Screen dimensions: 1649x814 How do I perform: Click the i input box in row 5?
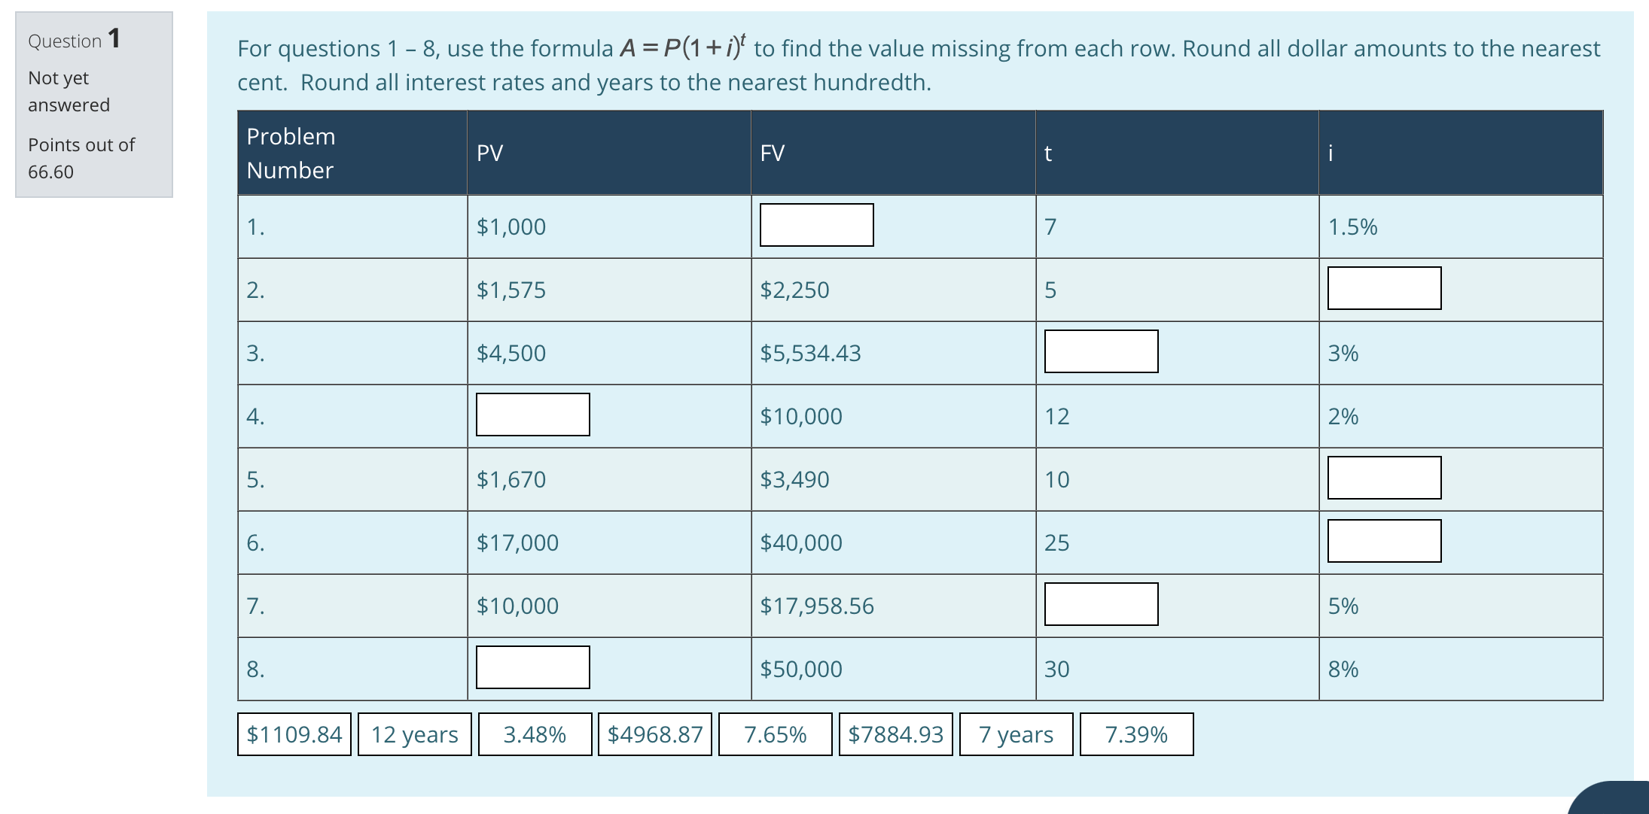1384,478
